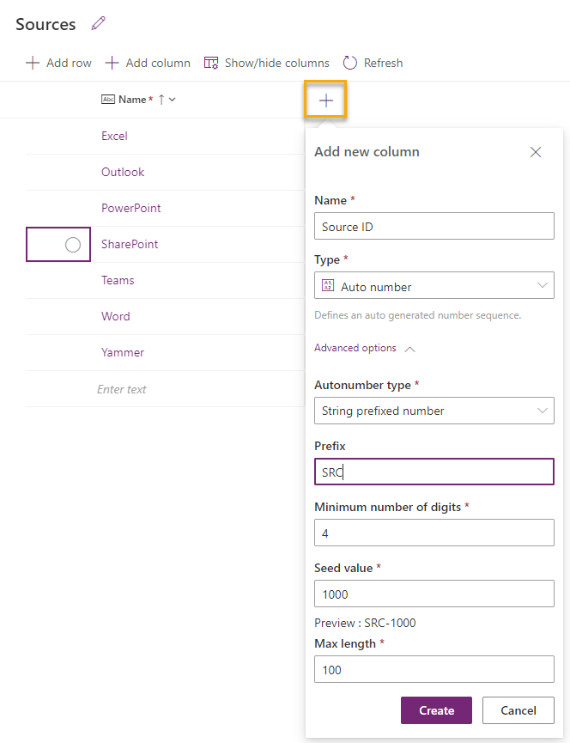This screenshot has height=743, width=570.
Task: Click the Preview : SRC-1000 text
Action: (x=365, y=623)
